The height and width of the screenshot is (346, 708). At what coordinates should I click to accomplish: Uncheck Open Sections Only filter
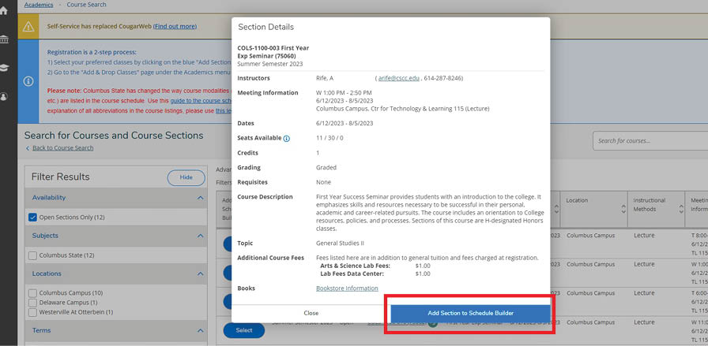[32, 217]
